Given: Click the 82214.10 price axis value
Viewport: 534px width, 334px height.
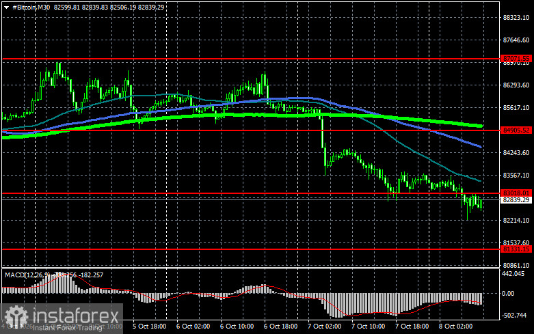Looking at the screenshot, I should click(x=516, y=221).
